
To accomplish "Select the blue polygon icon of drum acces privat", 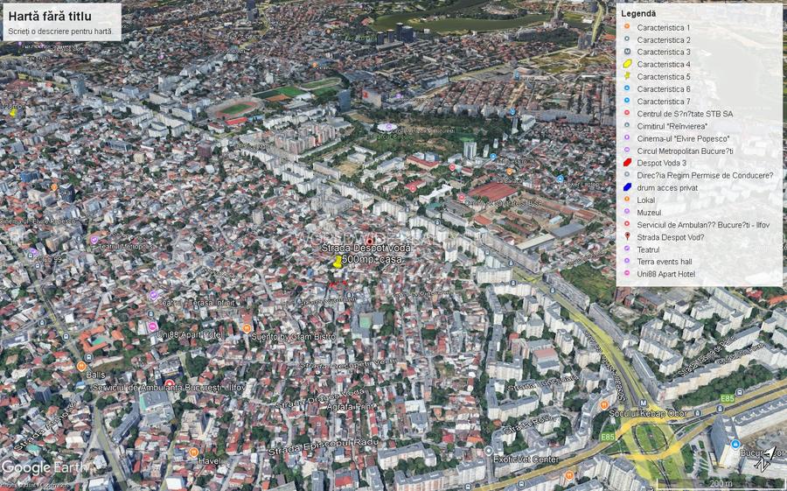I will coord(627,187).
